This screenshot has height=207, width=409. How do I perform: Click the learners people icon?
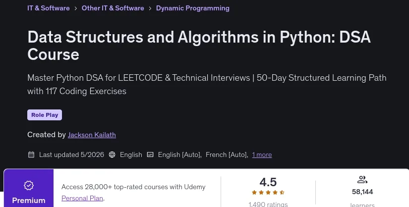click(362, 180)
